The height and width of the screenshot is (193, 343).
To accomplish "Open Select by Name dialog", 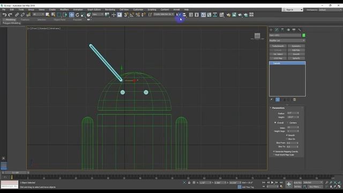I will click(x=53, y=14).
